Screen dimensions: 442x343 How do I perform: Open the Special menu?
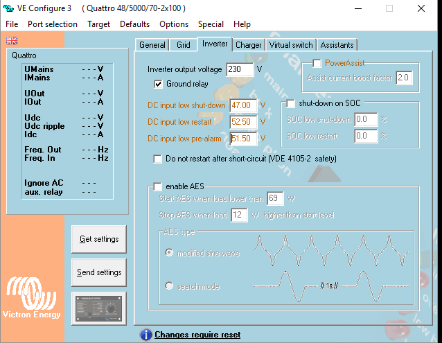(211, 24)
